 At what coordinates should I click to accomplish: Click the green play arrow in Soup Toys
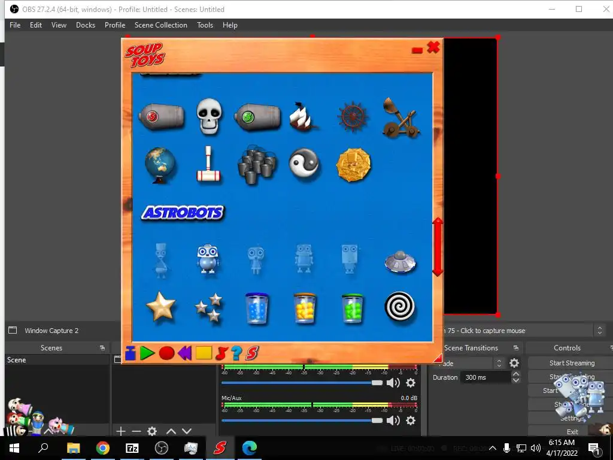(147, 353)
